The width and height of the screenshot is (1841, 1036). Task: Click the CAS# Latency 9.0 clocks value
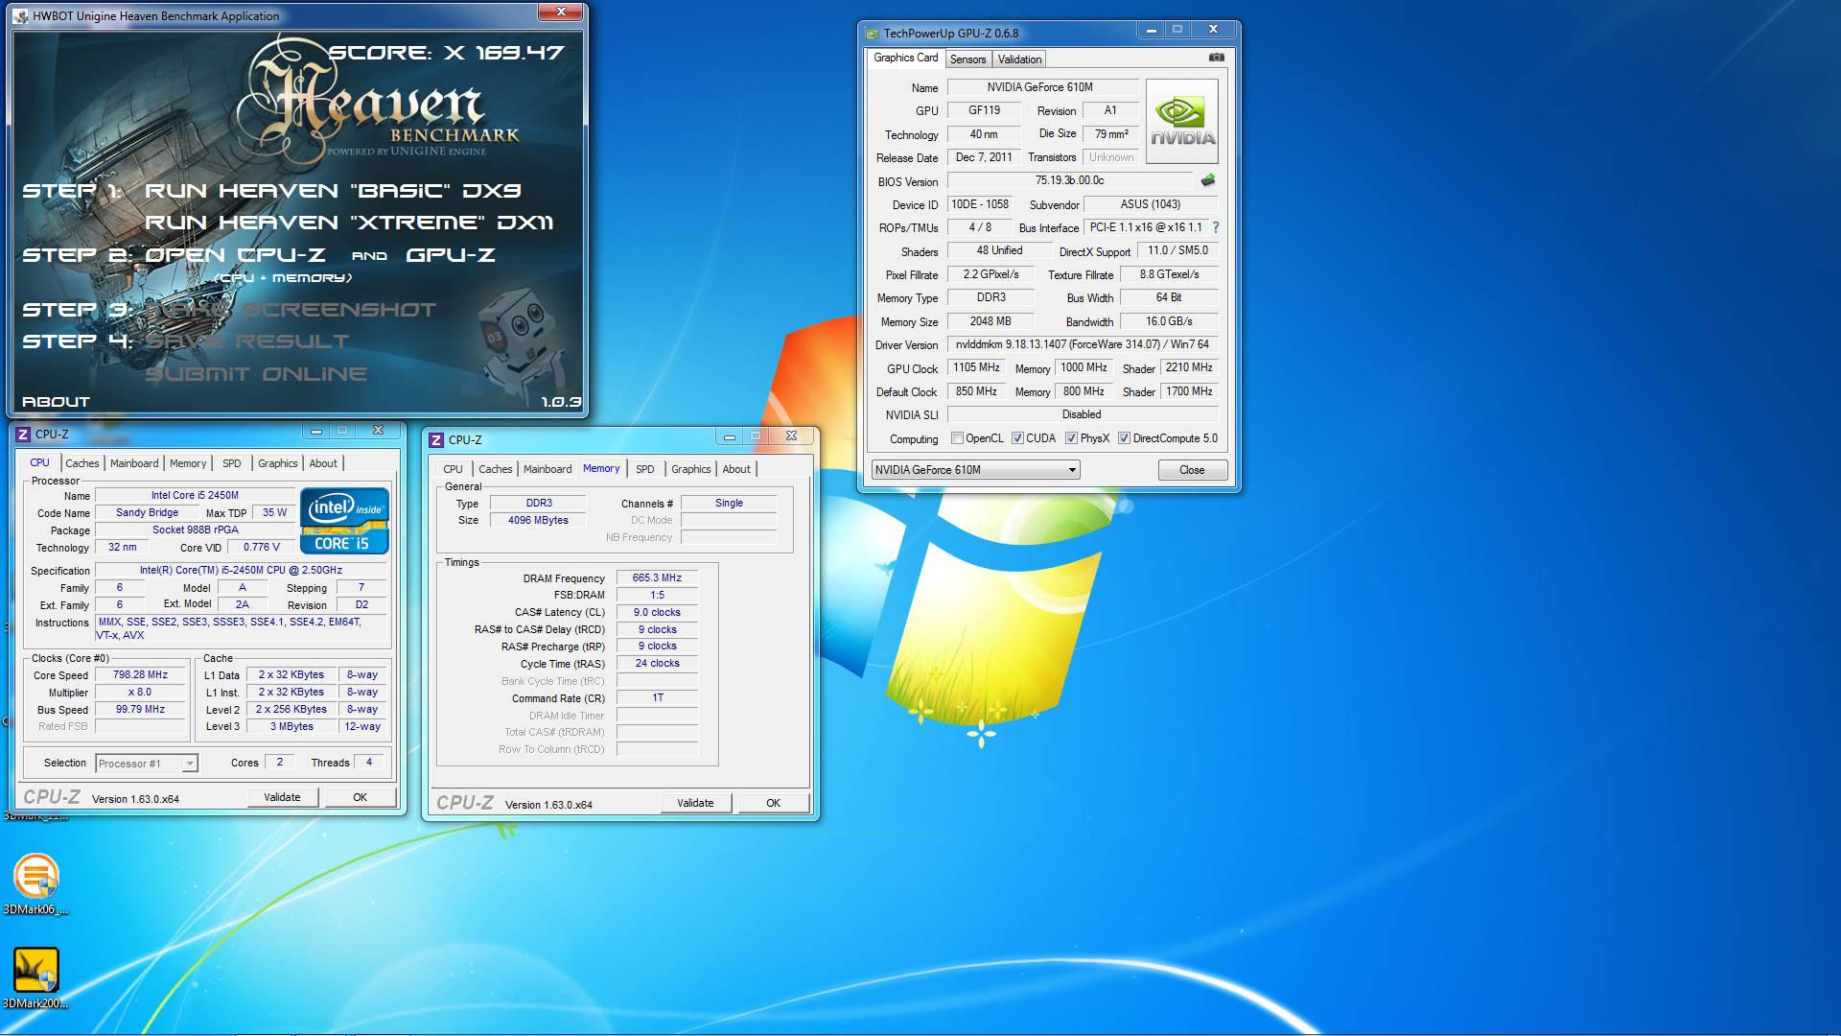[657, 612]
